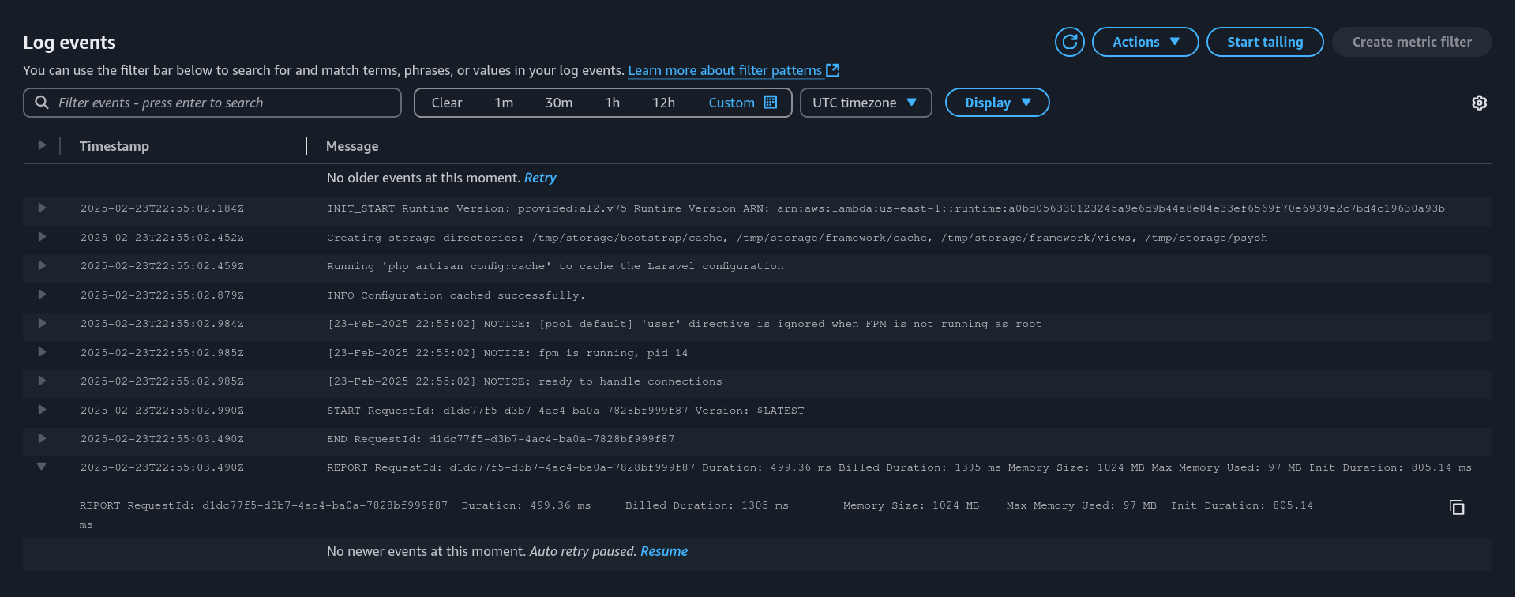This screenshot has height=597, width=1516.
Task: Open the UTC timezone dropdown
Action: 865,103
